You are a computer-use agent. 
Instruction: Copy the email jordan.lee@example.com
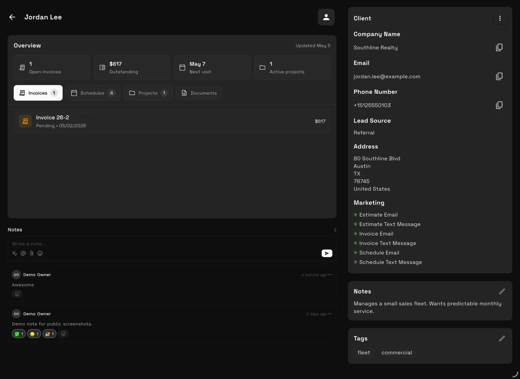(499, 77)
